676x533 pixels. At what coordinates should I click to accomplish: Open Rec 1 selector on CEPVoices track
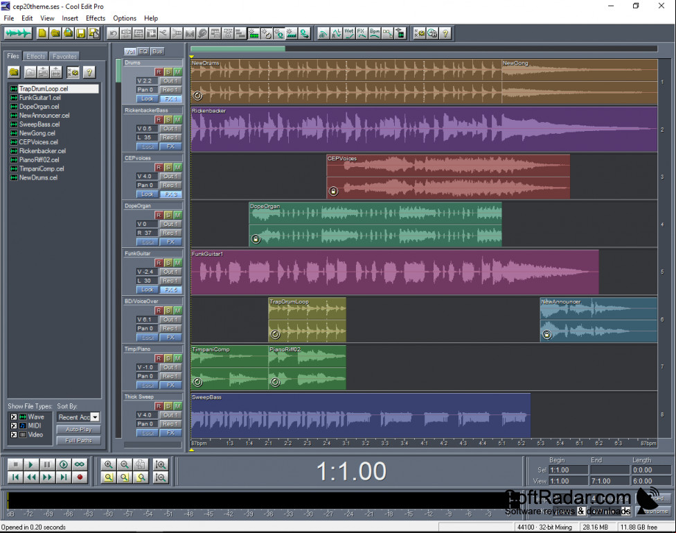tap(170, 185)
